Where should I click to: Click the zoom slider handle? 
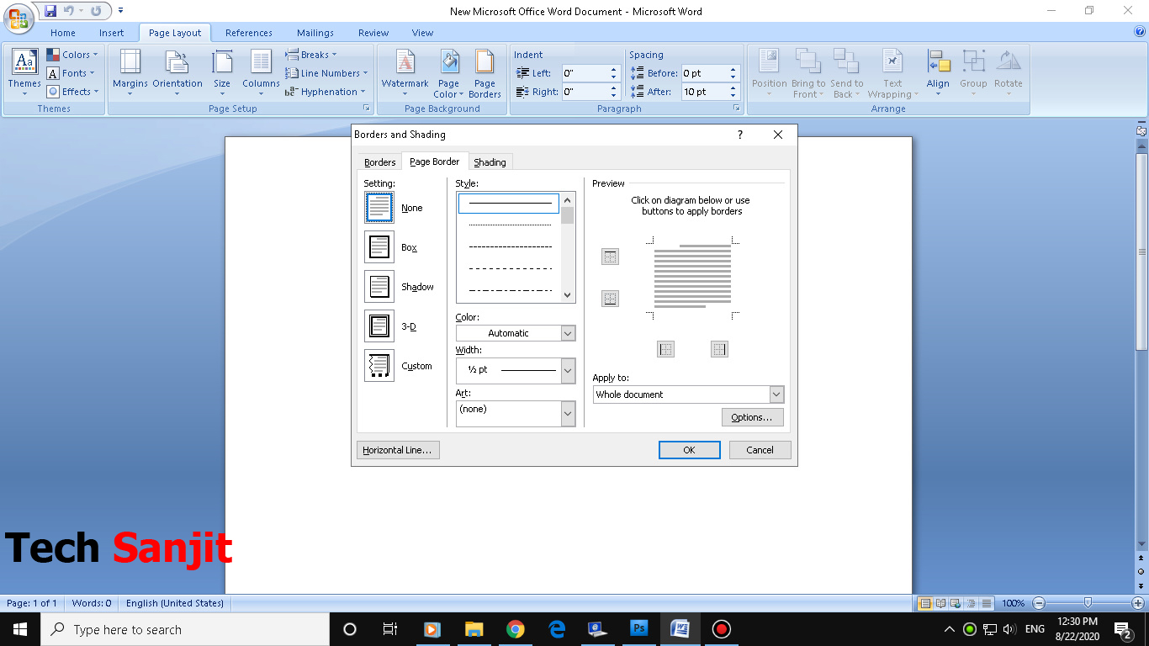tap(1088, 603)
